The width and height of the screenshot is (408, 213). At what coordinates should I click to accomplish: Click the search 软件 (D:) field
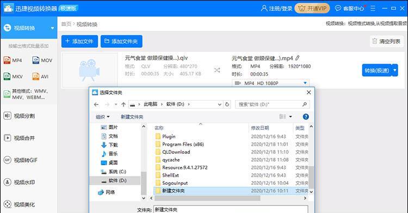[x=273, y=104]
